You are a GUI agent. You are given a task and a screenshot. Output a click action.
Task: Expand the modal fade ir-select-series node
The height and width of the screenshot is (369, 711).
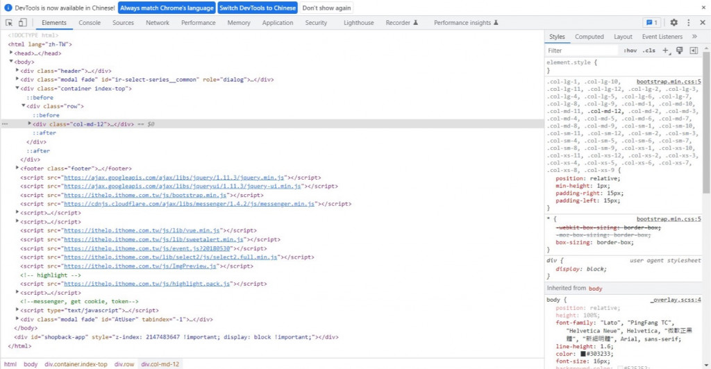tap(17, 79)
